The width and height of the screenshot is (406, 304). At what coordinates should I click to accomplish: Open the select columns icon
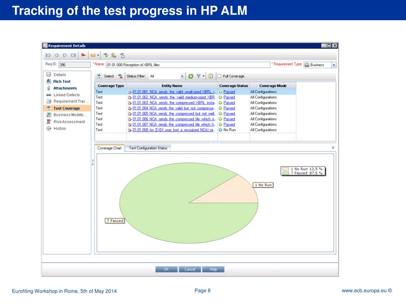[211, 76]
